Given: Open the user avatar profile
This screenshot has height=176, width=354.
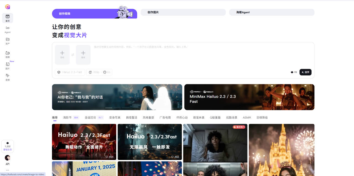Looking at the screenshot, I should [x=7, y=158].
